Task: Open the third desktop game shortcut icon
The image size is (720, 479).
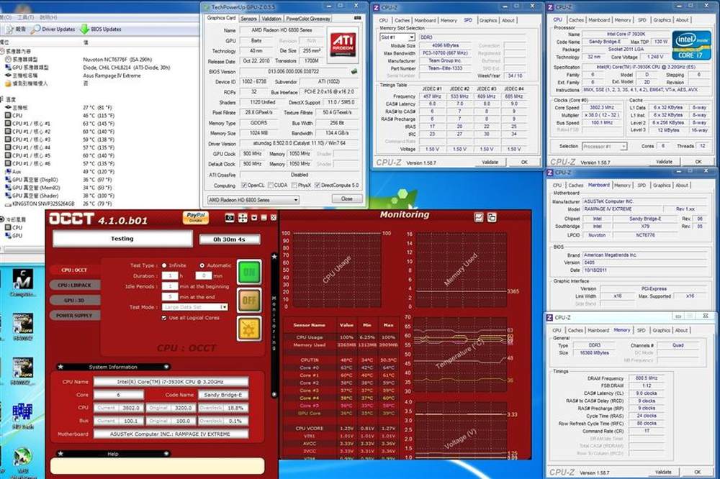Action: click(x=22, y=368)
